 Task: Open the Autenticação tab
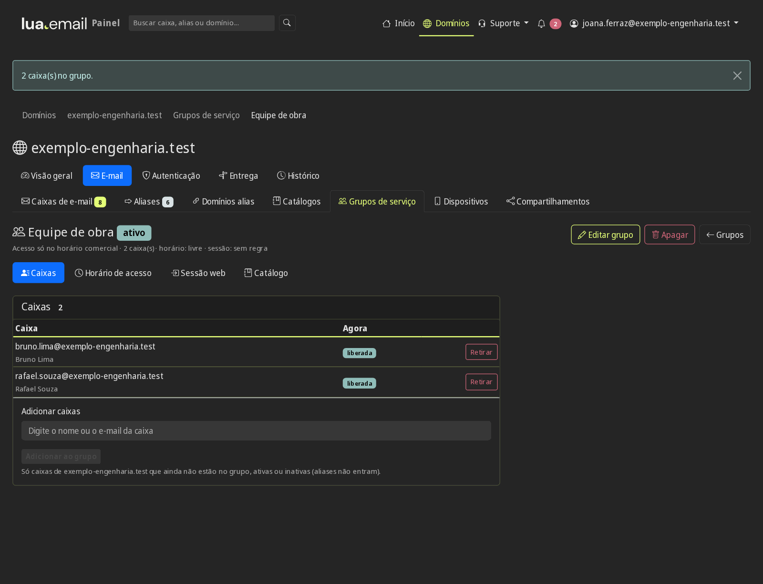pos(171,176)
